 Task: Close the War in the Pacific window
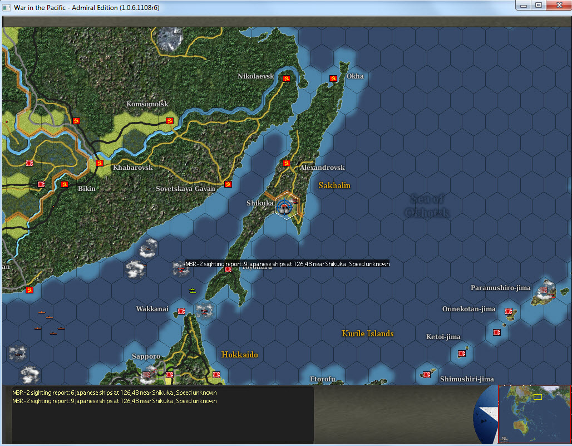559,6
